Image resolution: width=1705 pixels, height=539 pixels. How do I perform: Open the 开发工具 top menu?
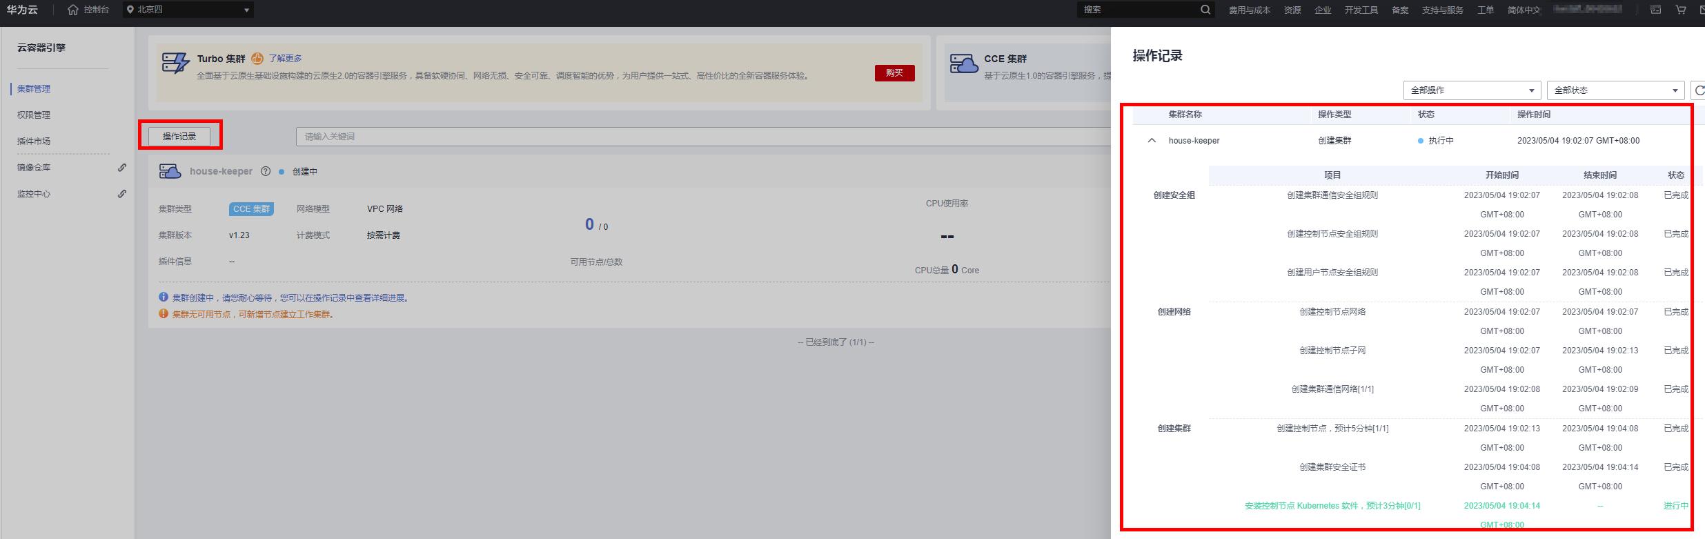[x=1361, y=10]
